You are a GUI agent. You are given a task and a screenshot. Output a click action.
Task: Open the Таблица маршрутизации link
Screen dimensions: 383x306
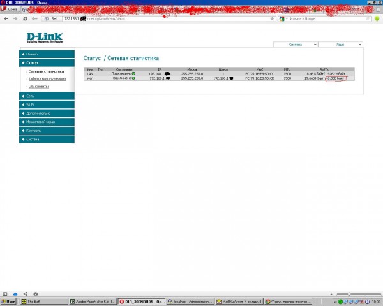[46, 78]
